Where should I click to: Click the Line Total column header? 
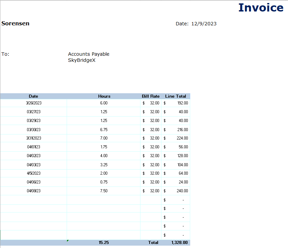(176, 96)
